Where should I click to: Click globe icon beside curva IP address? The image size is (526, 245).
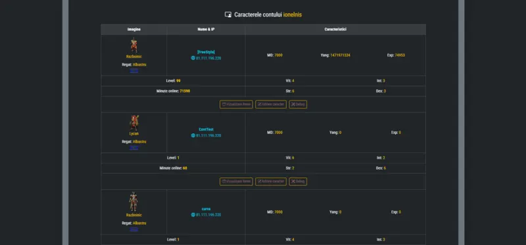point(193,215)
